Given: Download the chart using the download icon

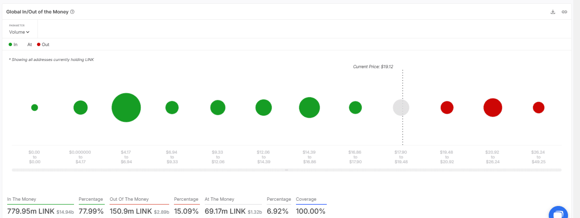Looking at the screenshot, I should point(553,12).
